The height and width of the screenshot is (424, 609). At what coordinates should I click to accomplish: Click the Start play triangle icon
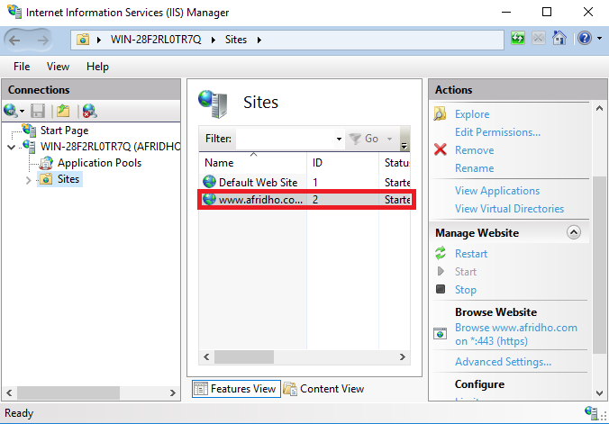pyautogui.click(x=441, y=271)
